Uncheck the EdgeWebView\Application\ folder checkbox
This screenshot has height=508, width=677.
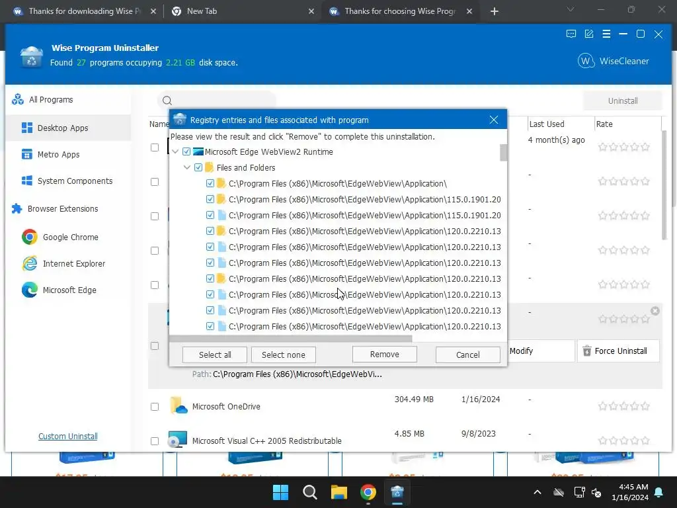coord(210,184)
